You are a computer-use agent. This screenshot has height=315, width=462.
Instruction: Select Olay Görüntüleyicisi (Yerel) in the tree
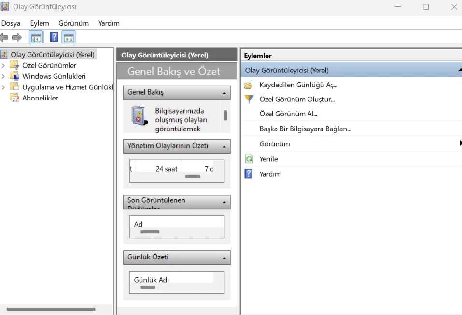click(53, 54)
